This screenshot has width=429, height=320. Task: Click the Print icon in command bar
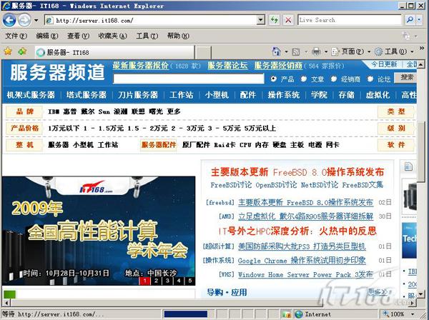[x=316, y=51]
